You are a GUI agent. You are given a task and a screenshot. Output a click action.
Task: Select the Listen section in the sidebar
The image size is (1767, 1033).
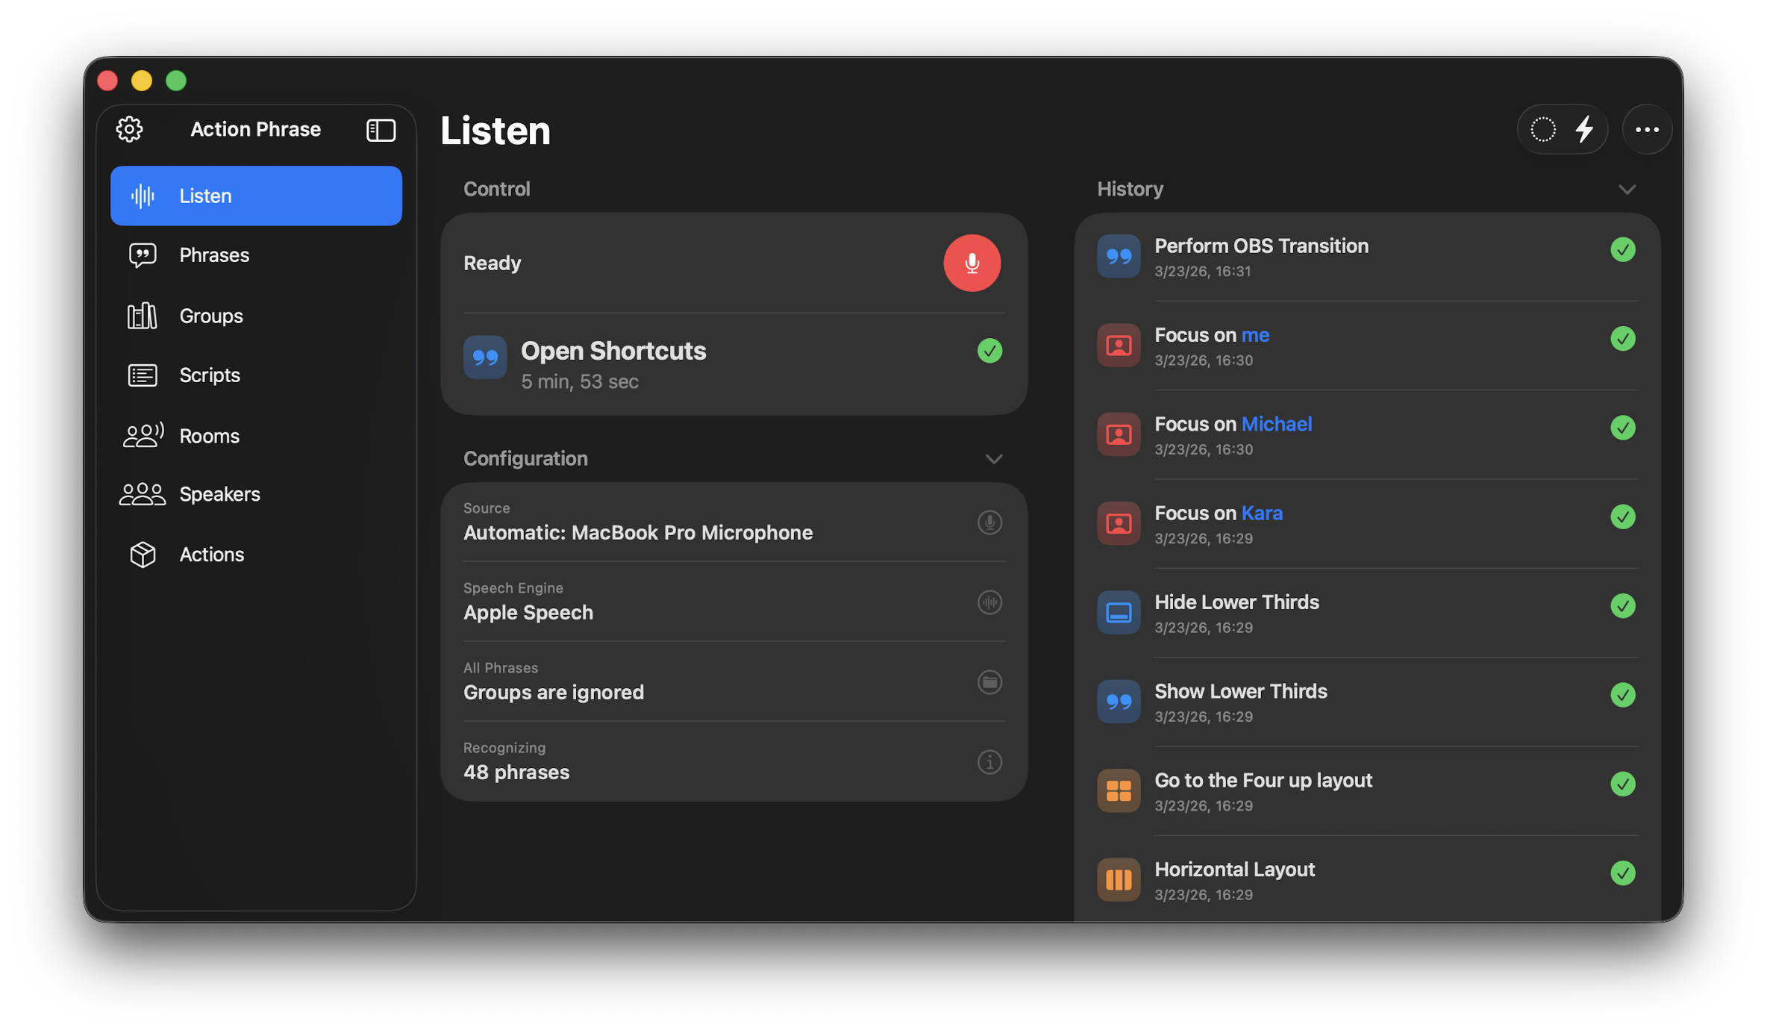[206, 195]
